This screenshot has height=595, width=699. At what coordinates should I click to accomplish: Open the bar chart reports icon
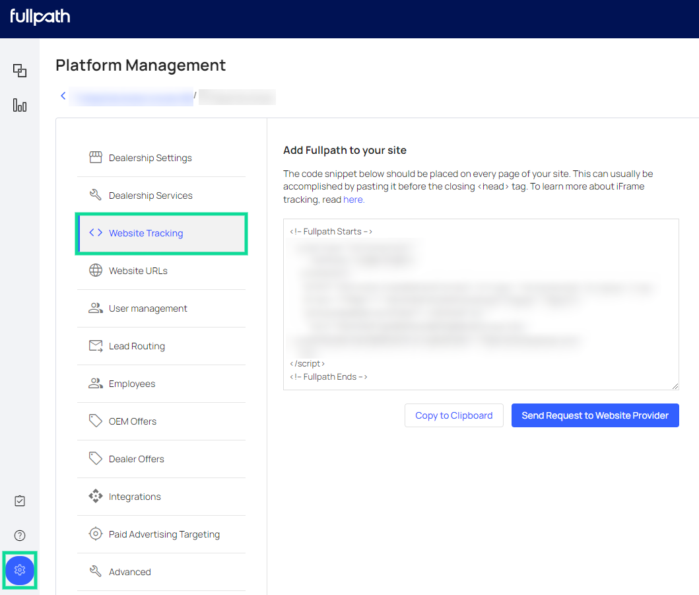20,105
